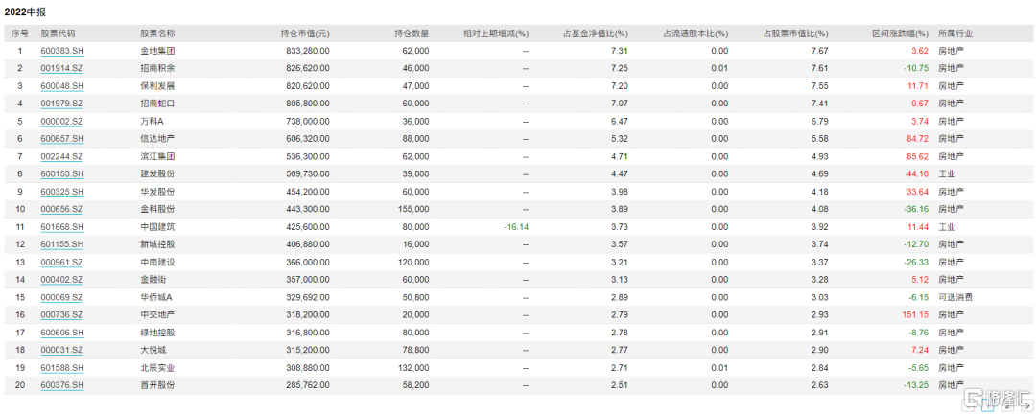Viewport: 1036px width, 414px height.
Task: Click the 2022中报 title
Action: click(25, 11)
